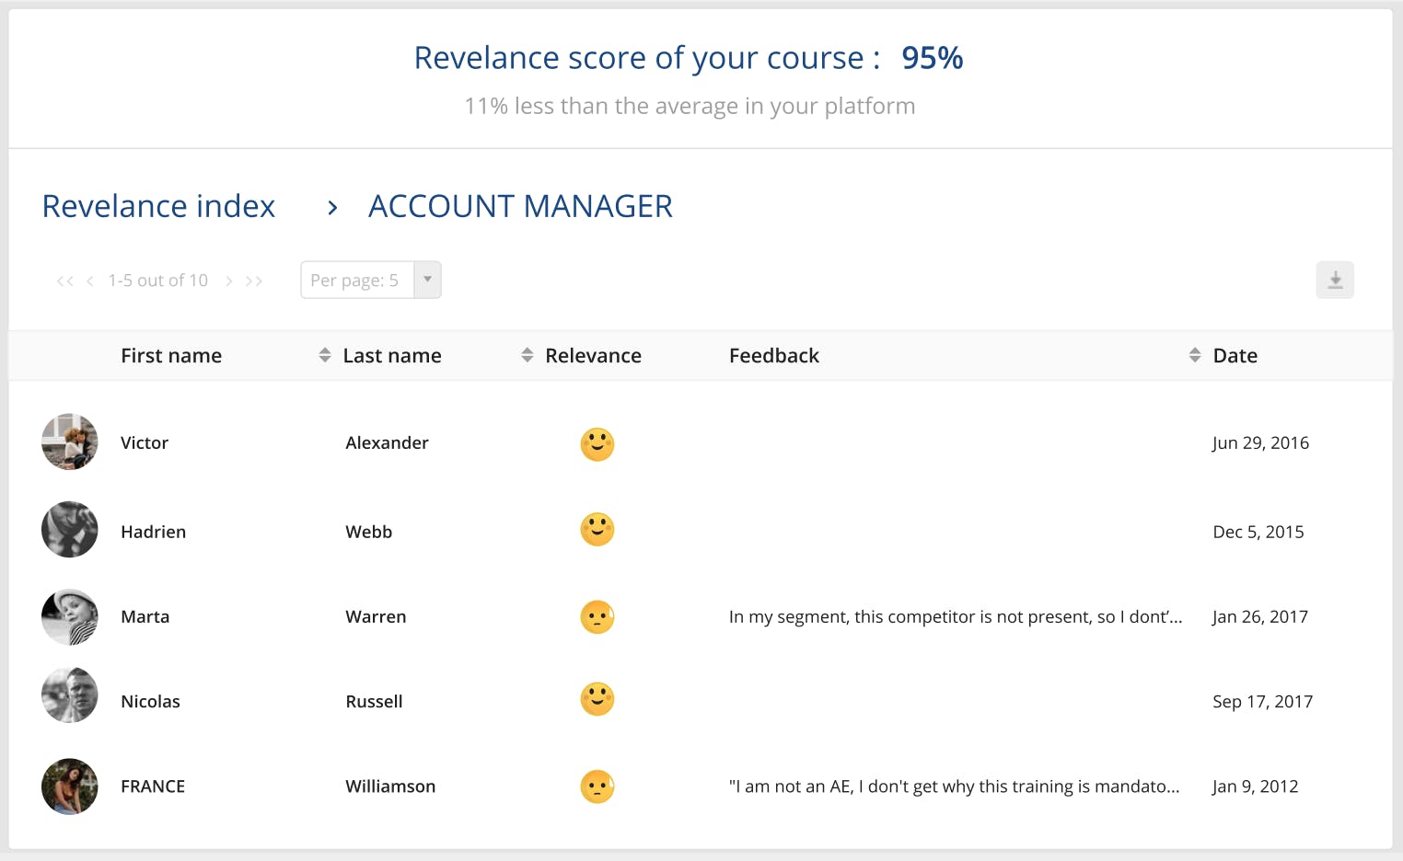Toggle Relevance column sorting
The height and width of the screenshot is (861, 1403).
[527, 354]
